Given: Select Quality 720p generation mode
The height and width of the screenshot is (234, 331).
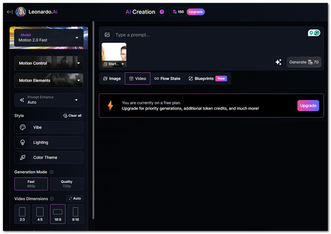Looking at the screenshot, I should [x=66, y=184].
